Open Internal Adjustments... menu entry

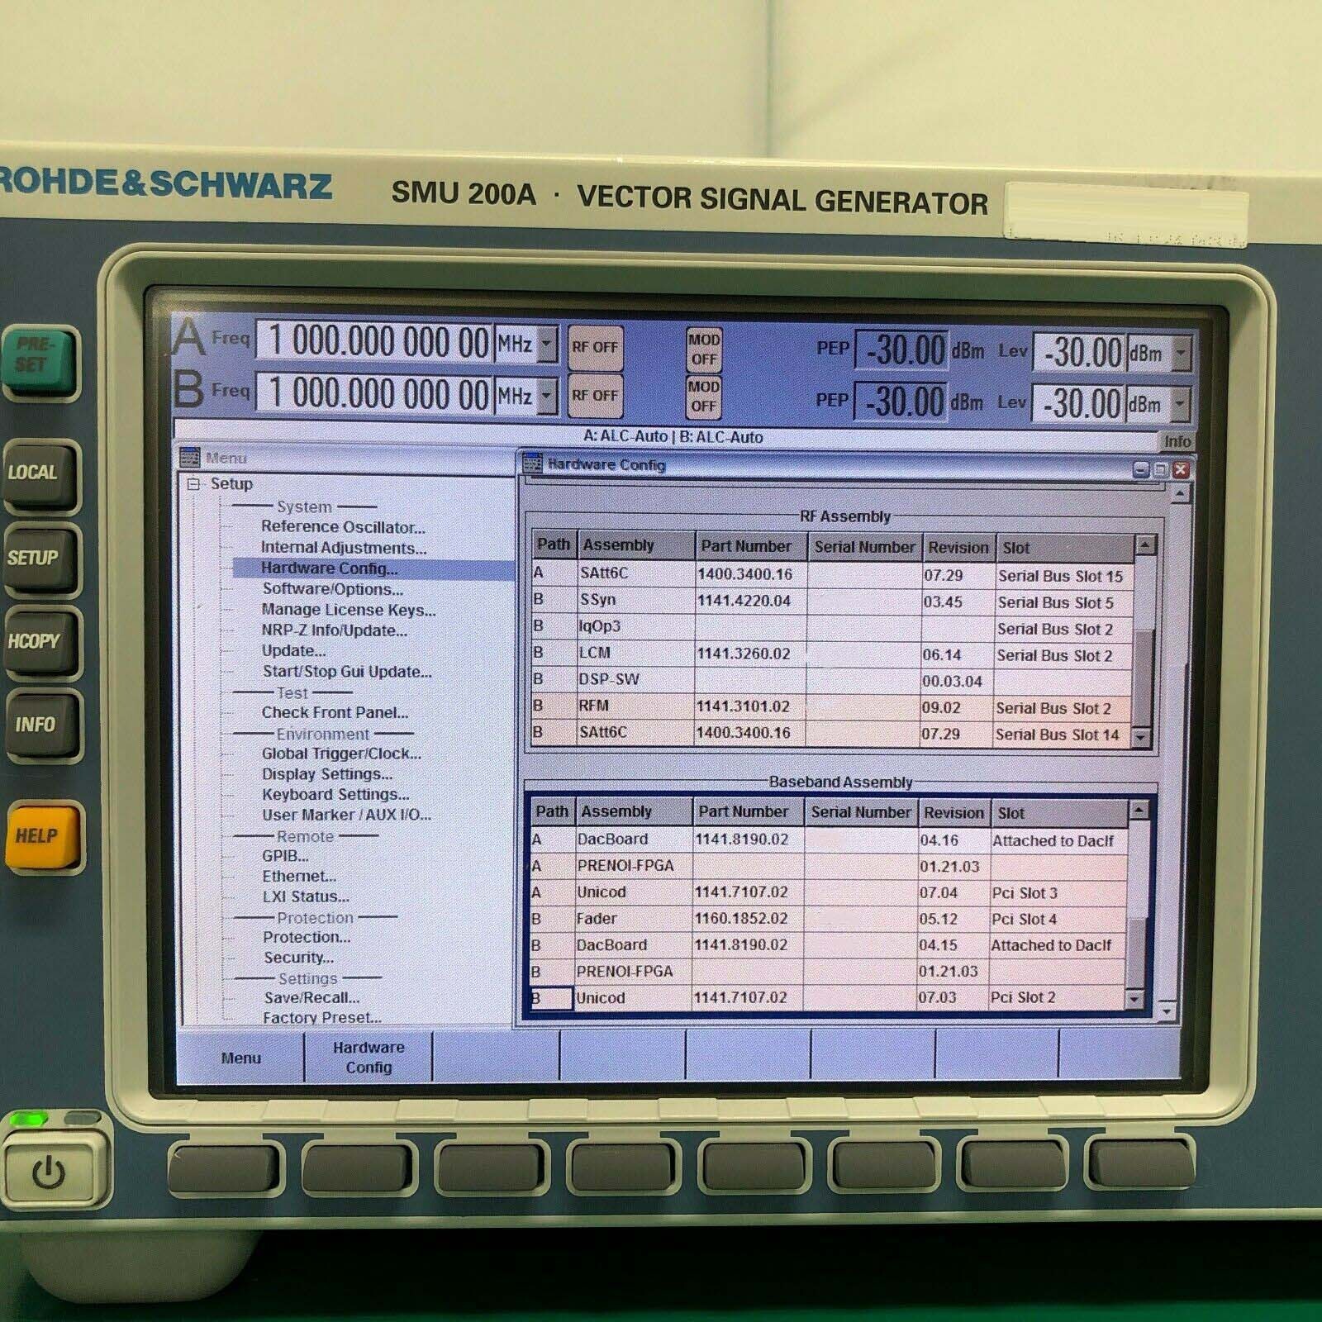(344, 548)
